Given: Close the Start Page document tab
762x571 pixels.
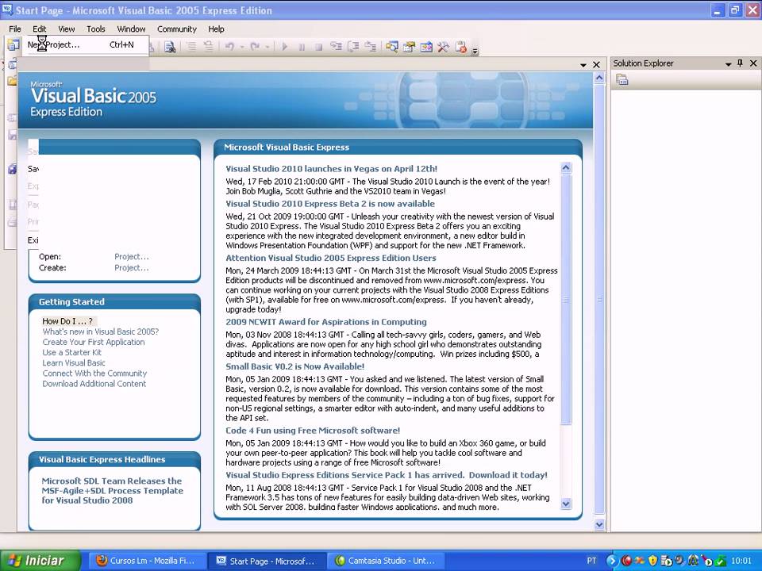Looking at the screenshot, I should (x=596, y=64).
